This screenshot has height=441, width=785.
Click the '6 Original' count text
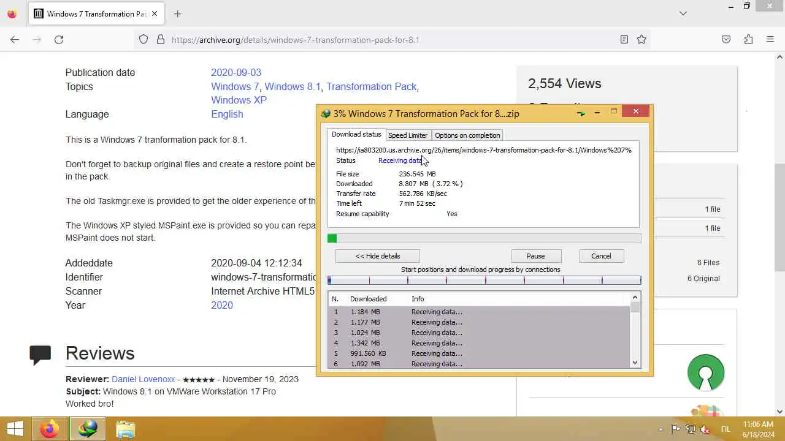[x=703, y=278]
